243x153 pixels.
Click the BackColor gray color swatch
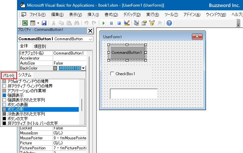55,68
